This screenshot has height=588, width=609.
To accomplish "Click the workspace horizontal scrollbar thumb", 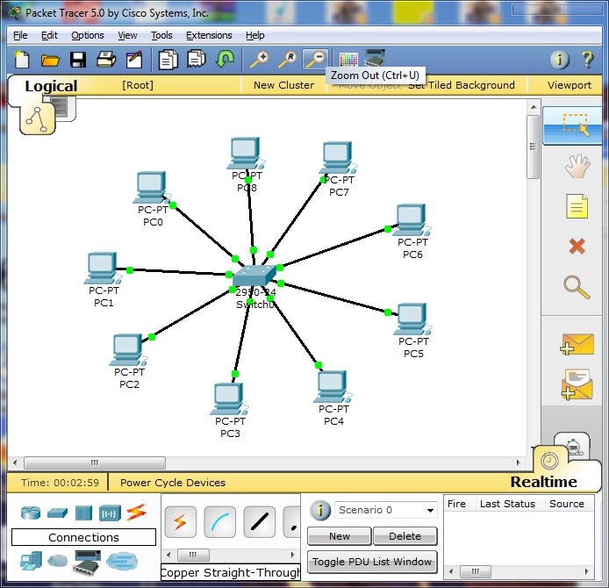I will click(95, 463).
